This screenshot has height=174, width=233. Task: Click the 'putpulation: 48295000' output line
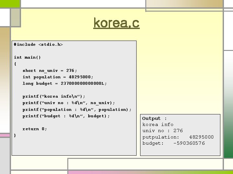tap(178, 137)
